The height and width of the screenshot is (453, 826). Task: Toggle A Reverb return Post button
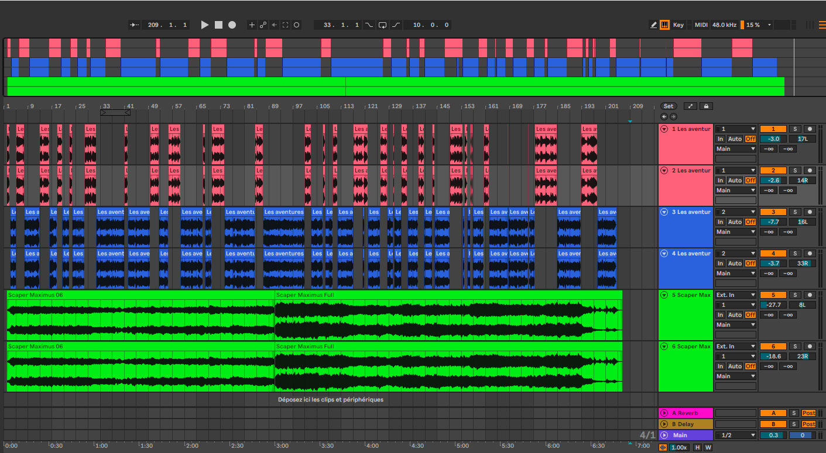pos(809,413)
